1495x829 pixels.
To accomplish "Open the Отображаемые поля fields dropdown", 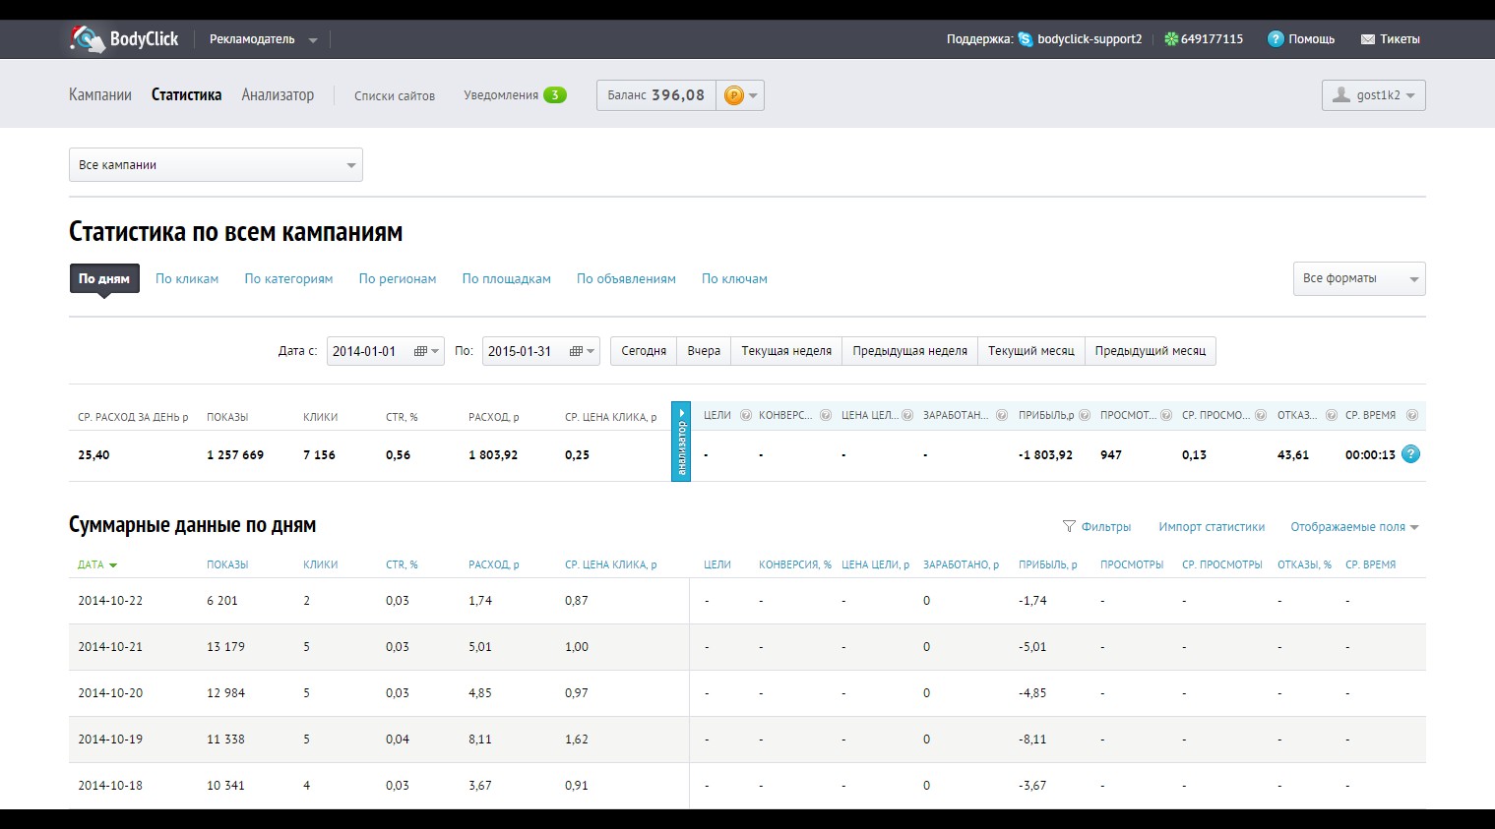I will [x=1355, y=527].
